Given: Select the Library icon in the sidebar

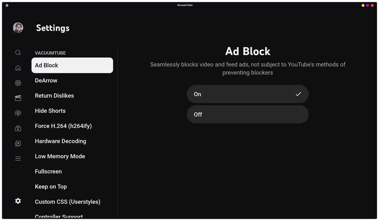Looking at the screenshot, I should coord(18,143).
